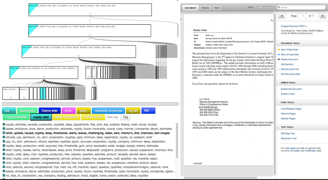328x180 pixels.
Task: Select row 'leases, enclosure, price, dwrra'
Action: click(x=87, y=129)
